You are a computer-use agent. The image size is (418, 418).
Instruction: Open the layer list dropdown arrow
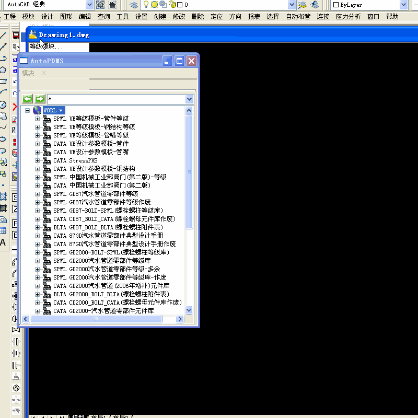(292, 5)
